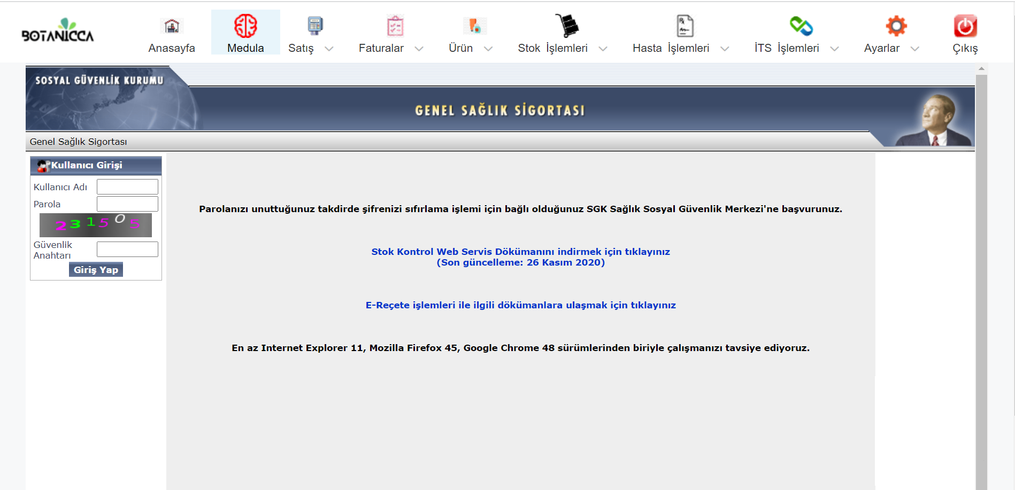Focus the Güvenlik Anahtarı input field
Viewport: 1015px width, 490px height.
(x=127, y=249)
